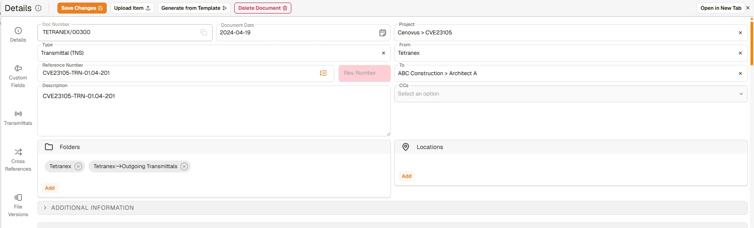Clear the From field Tetranex

[x=740, y=53]
